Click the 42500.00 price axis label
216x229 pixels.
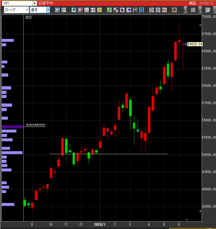(209, 206)
